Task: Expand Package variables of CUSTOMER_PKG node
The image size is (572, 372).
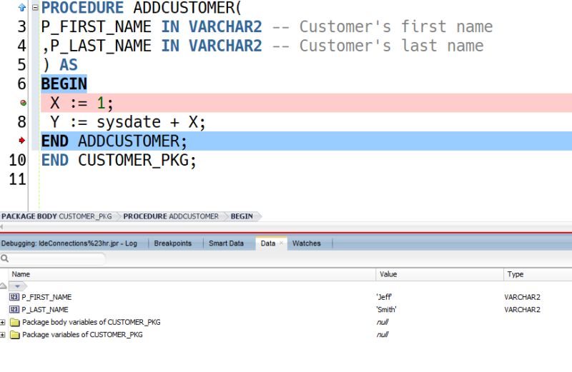Action: pyautogui.click(x=3, y=334)
